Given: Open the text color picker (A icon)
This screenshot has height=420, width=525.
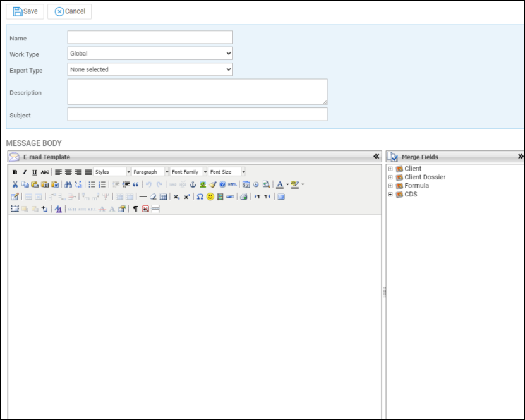Looking at the screenshot, I should 280,184.
